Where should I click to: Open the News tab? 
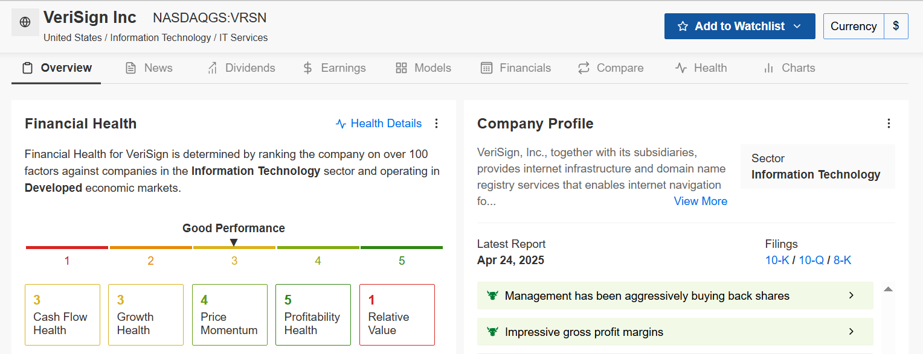click(x=149, y=68)
